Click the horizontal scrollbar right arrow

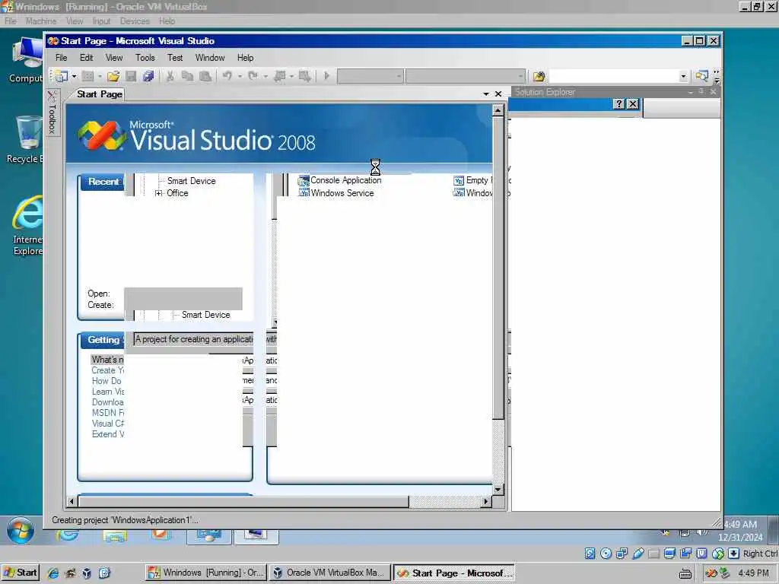[486, 502]
